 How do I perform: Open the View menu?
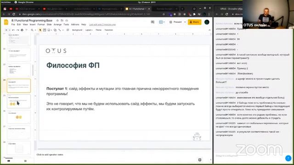25,24
